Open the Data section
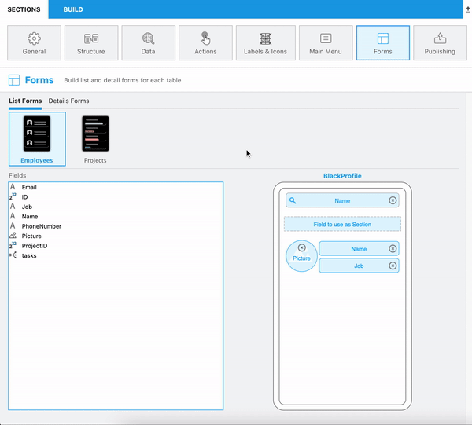This screenshot has height=425, width=472. 149,43
